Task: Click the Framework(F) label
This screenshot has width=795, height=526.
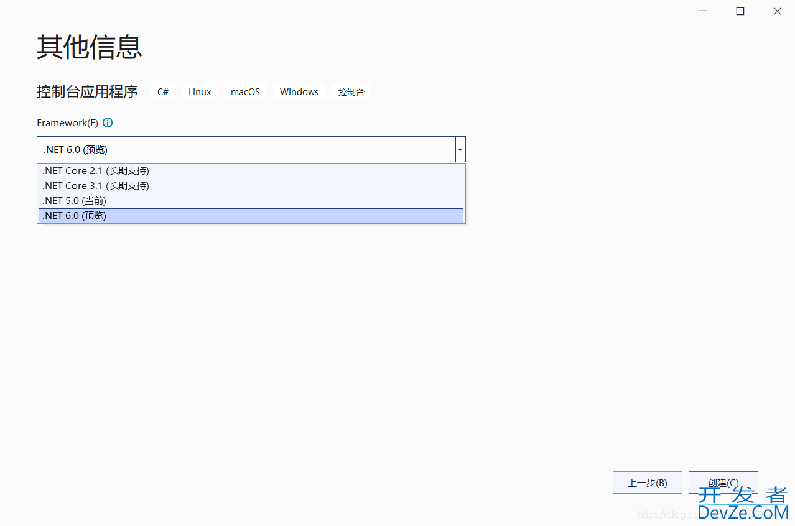Action: coord(67,123)
